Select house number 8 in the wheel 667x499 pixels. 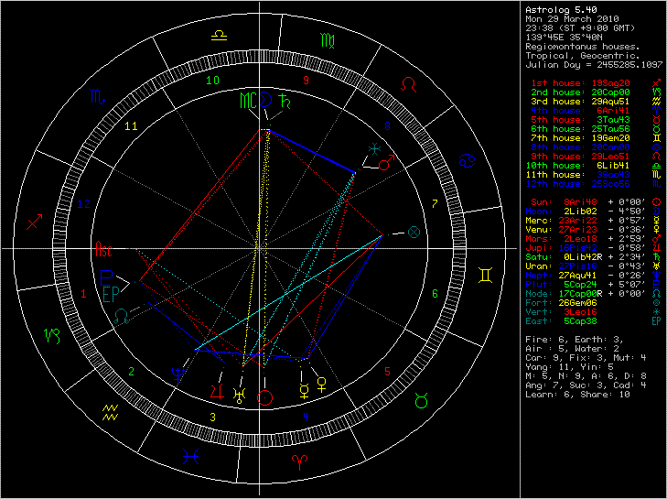pyautogui.click(x=388, y=126)
